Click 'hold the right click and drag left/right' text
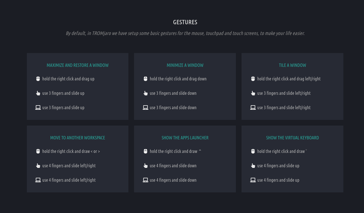 [x=289, y=79]
